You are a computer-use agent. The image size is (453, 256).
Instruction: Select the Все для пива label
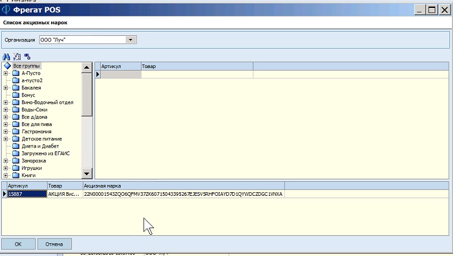click(37, 124)
